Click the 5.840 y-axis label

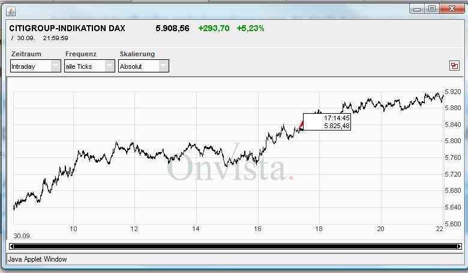(453, 125)
